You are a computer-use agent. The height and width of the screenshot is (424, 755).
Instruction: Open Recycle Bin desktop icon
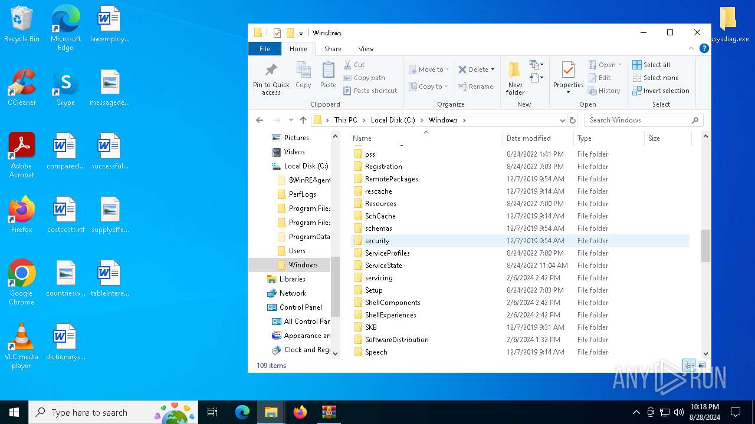pos(22,25)
